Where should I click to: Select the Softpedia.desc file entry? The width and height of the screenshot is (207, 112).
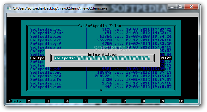pyautogui.click(x=47, y=33)
